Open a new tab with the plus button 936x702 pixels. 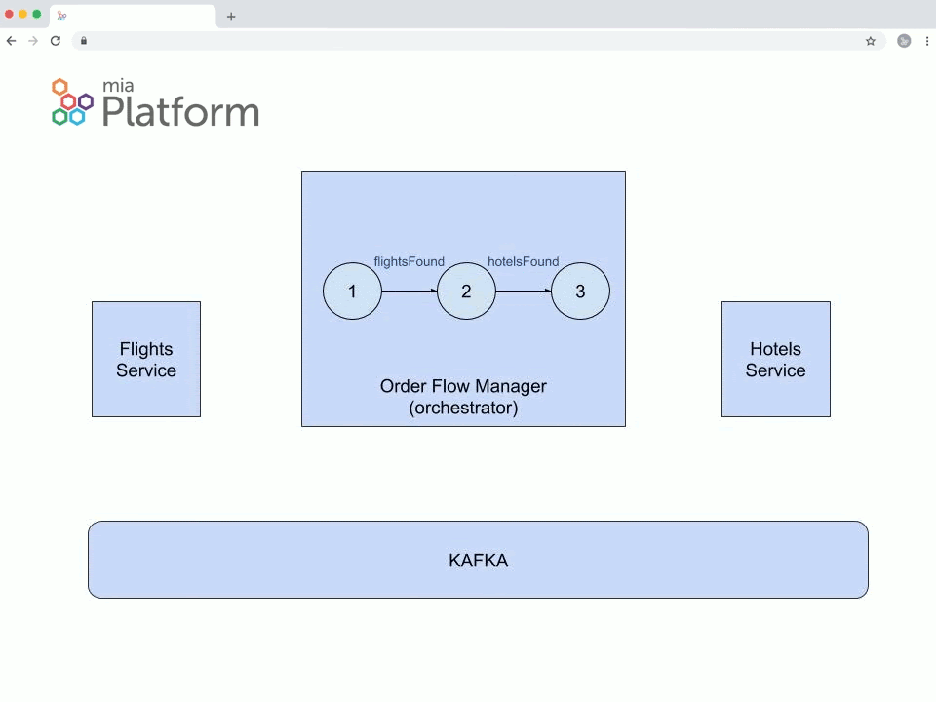[x=230, y=17]
